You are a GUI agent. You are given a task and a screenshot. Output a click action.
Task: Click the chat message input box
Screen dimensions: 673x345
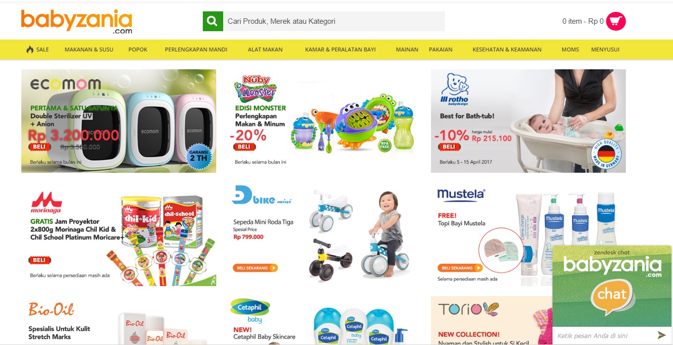click(604, 335)
